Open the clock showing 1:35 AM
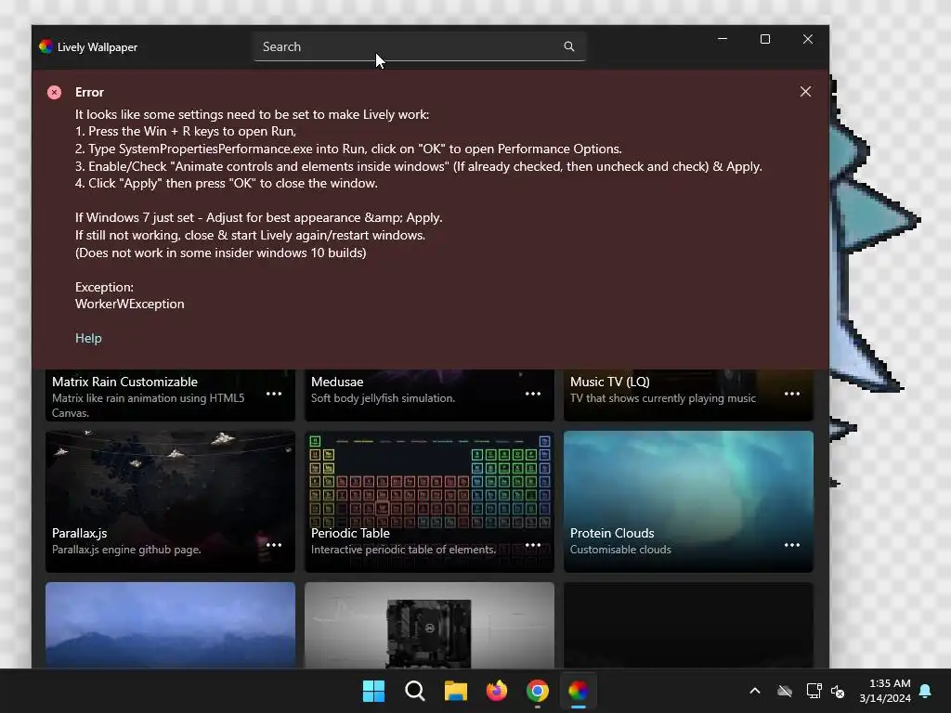951x713 pixels. [885, 691]
